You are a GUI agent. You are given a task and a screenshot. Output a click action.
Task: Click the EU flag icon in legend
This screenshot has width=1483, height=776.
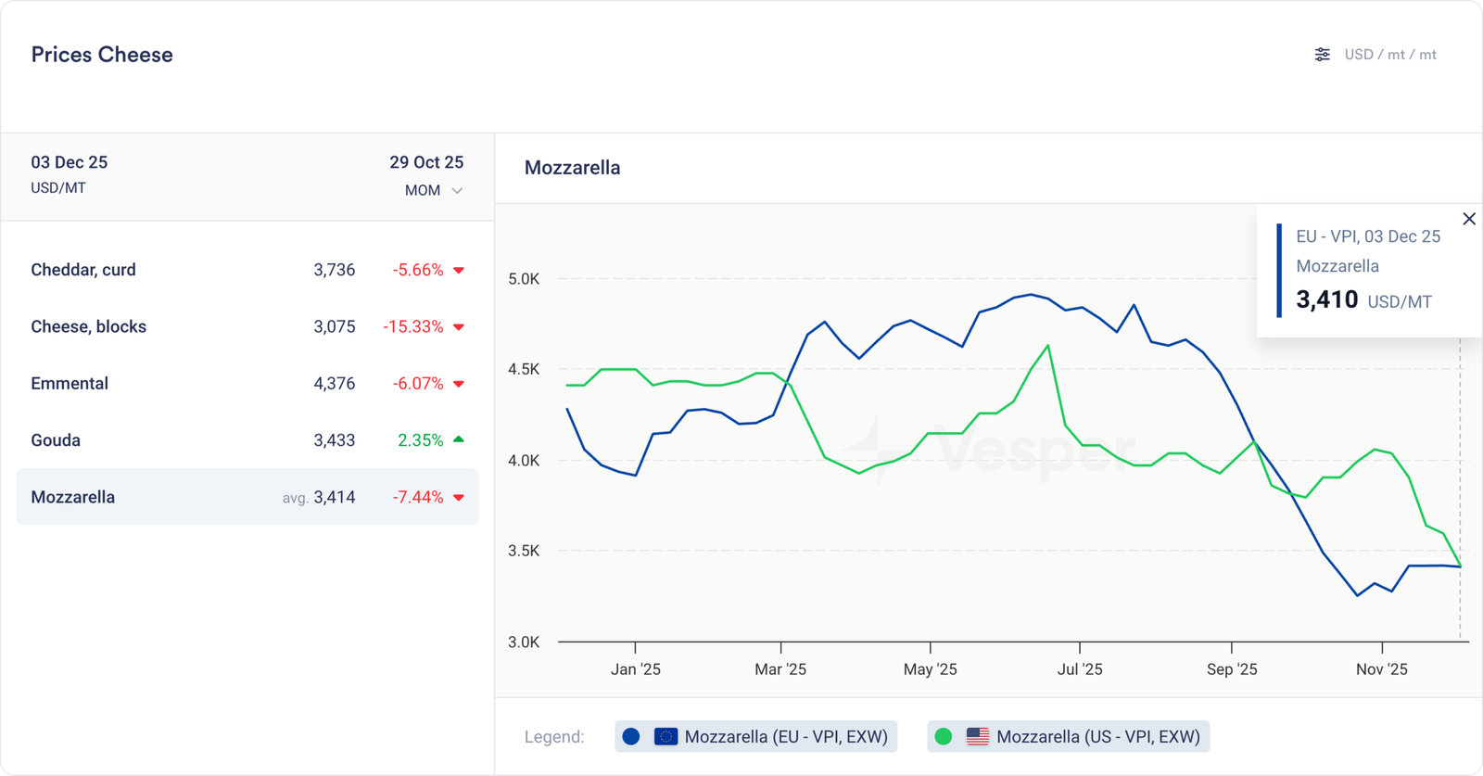click(x=665, y=737)
